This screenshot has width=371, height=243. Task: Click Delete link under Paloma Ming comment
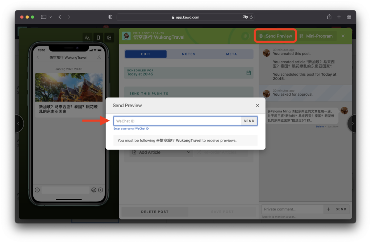320,127
